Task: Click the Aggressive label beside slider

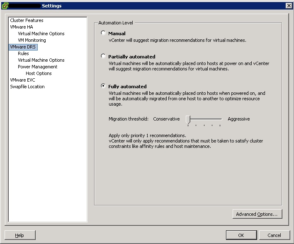Action: pos(239,119)
